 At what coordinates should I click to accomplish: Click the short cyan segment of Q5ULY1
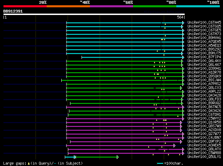70,157
